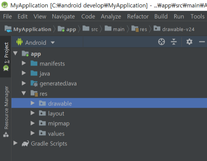This screenshot has width=207, height=161.
Task: Expand the java folder arrow
Action: pos(24,73)
